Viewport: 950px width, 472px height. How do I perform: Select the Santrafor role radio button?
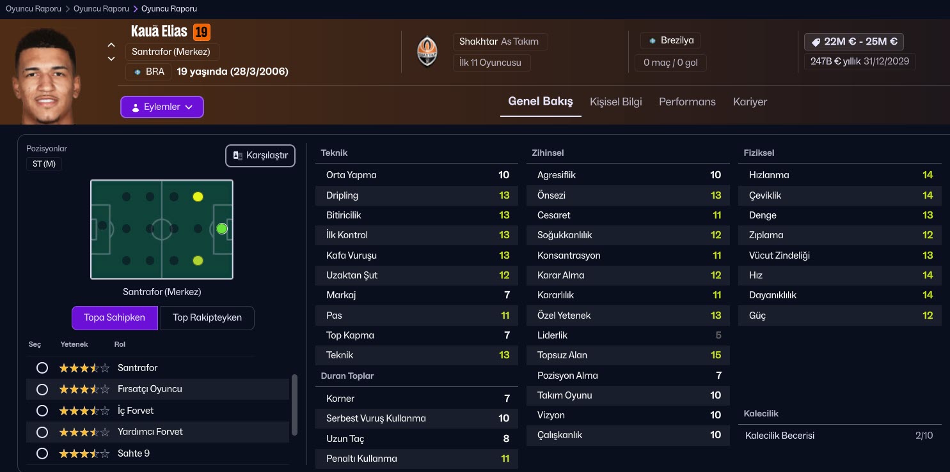click(42, 368)
